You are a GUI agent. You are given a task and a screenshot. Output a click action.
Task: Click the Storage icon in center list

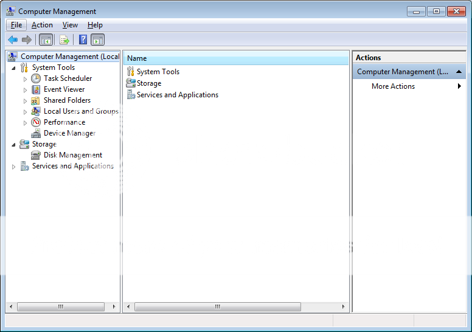131,83
